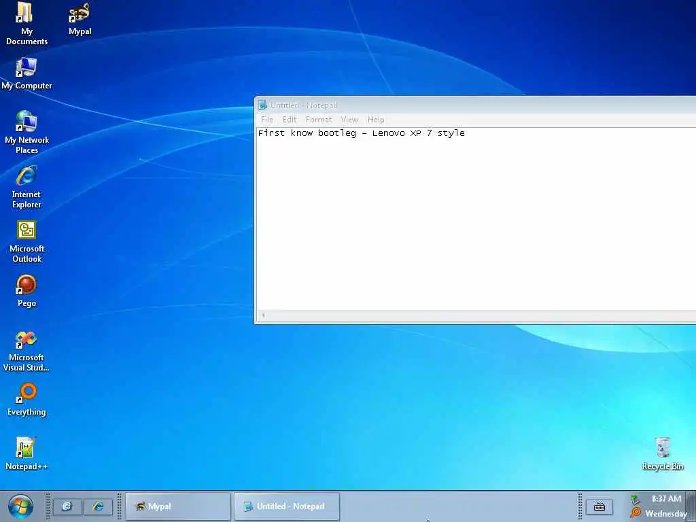Open Microsoft Visual Studio desktop shortcut

(x=27, y=351)
